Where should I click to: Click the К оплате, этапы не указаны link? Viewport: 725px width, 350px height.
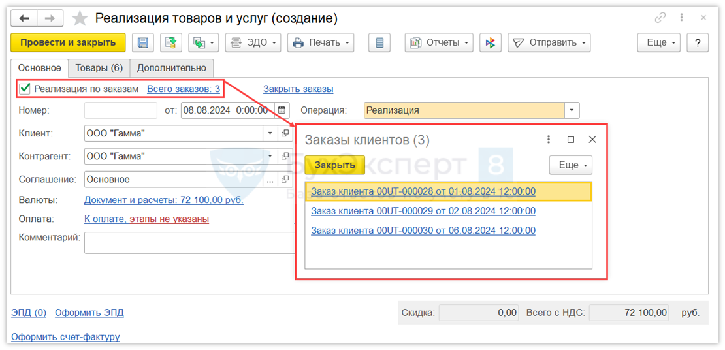pyautogui.click(x=146, y=219)
